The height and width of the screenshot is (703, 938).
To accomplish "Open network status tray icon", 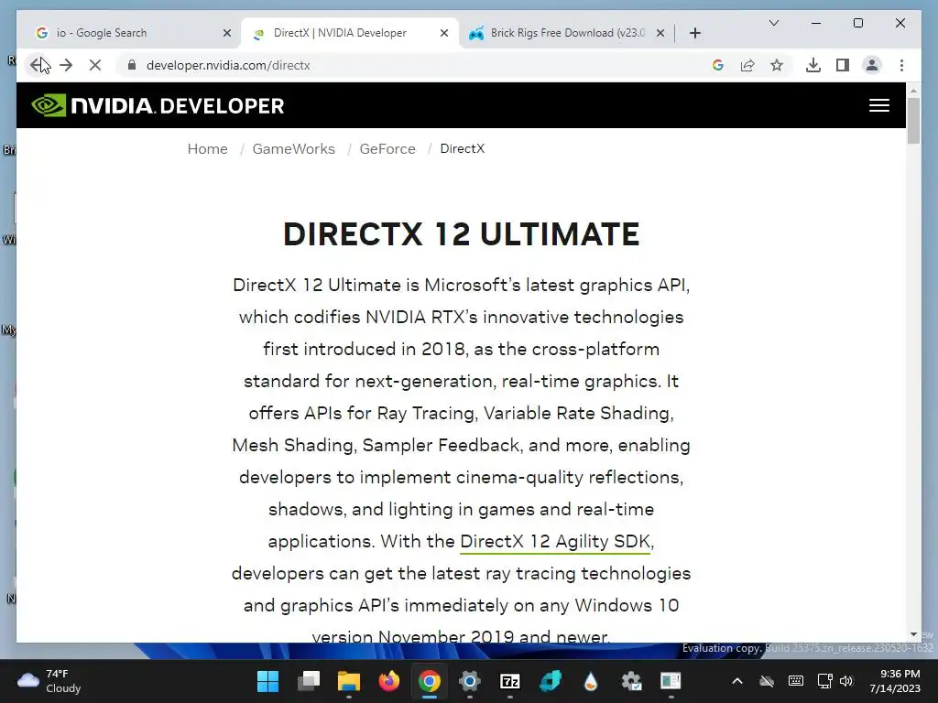I will (x=825, y=681).
